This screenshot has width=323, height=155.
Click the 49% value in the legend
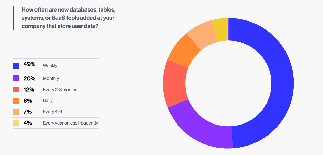[30, 64]
